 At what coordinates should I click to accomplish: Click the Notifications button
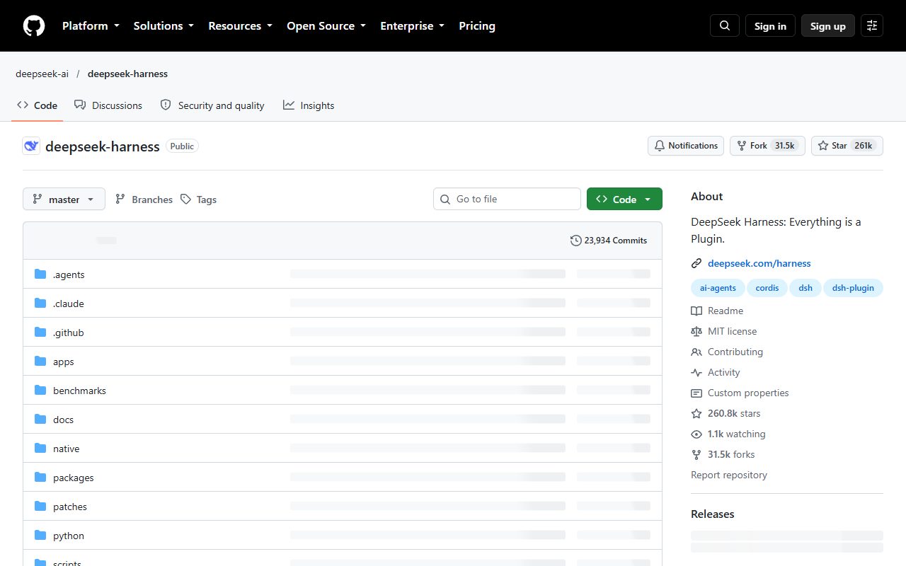coord(686,146)
